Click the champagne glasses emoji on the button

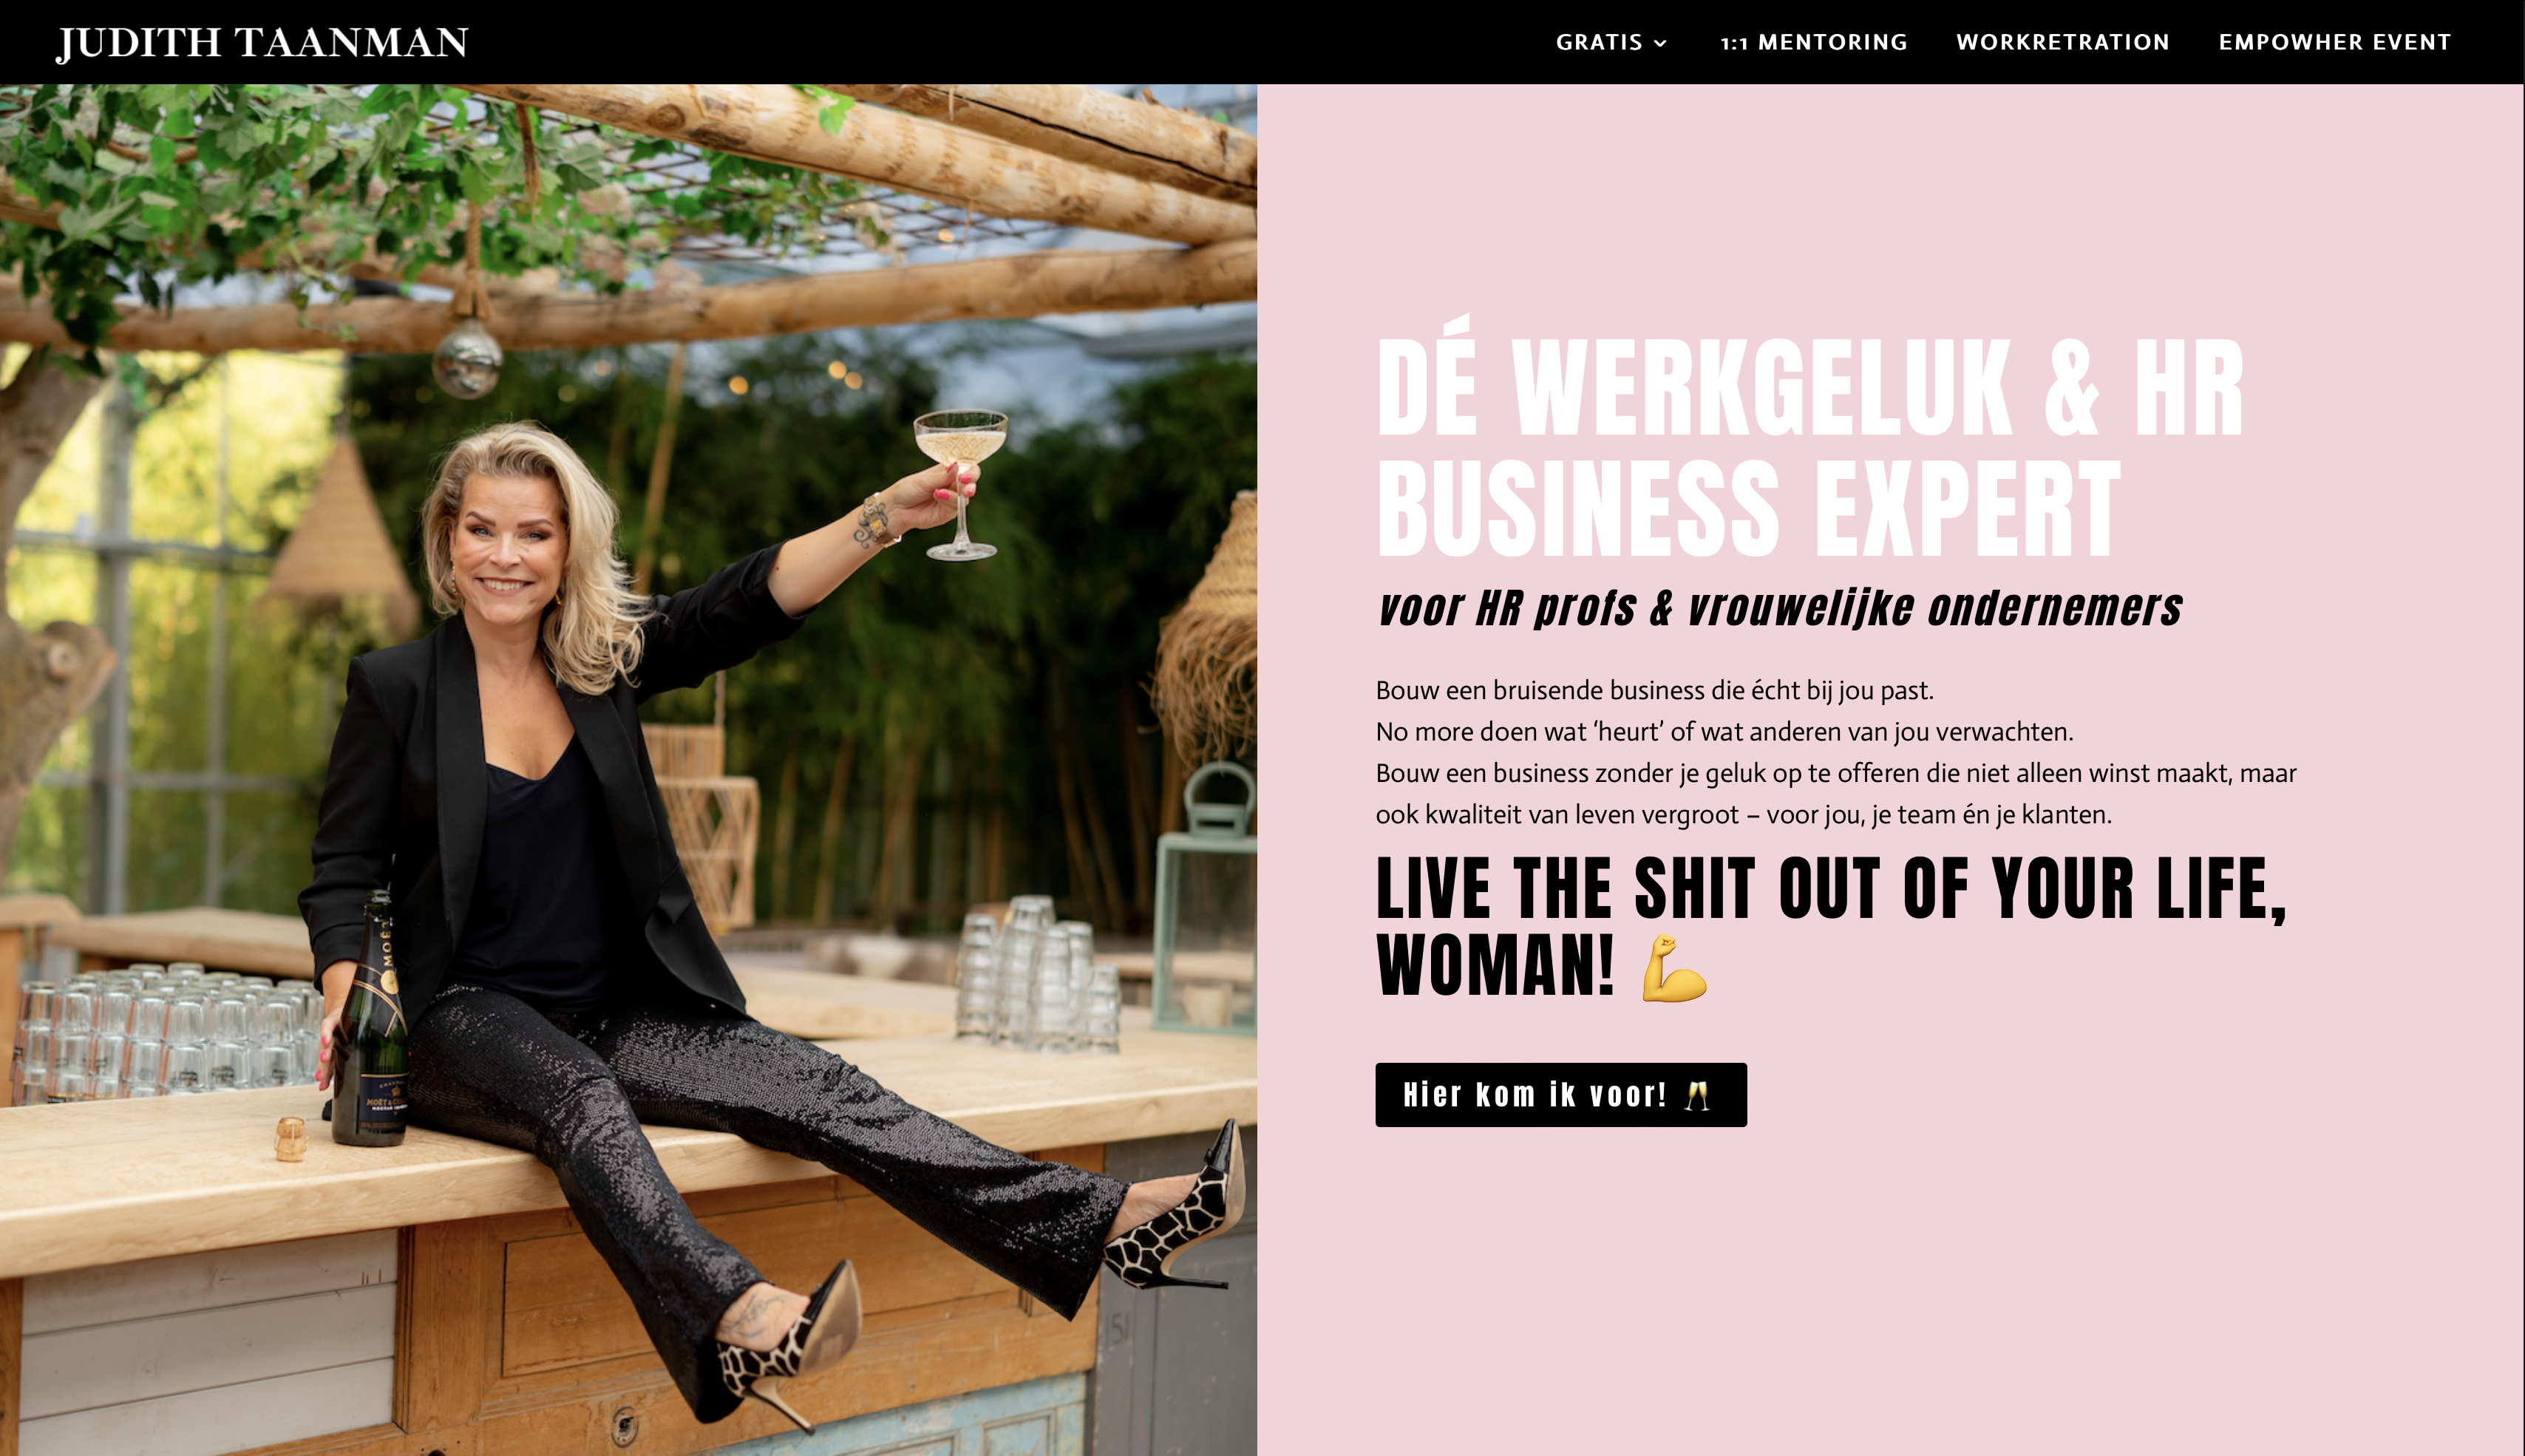point(1697,1095)
